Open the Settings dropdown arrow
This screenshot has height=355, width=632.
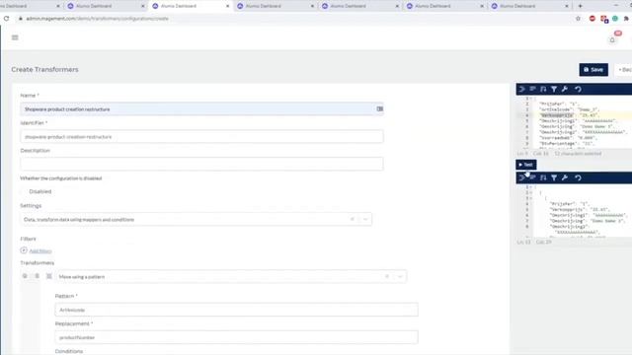click(x=365, y=219)
